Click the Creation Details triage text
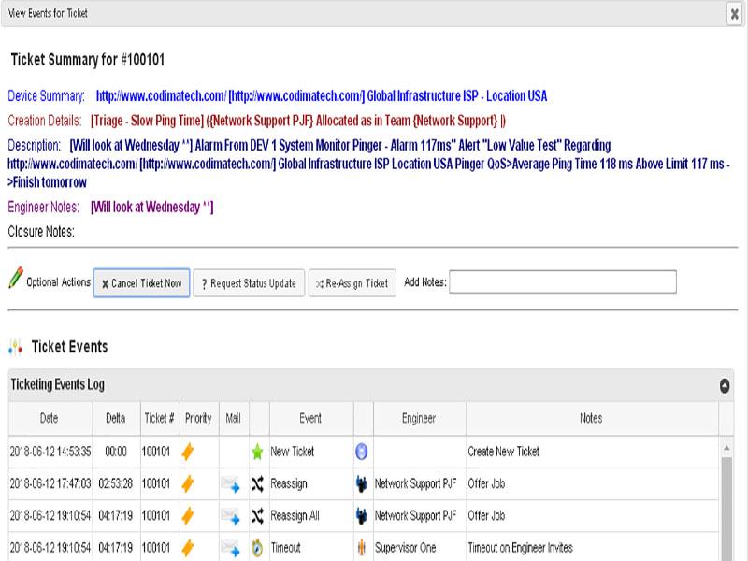The height and width of the screenshot is (561, 748). click(x=298, y=121)
